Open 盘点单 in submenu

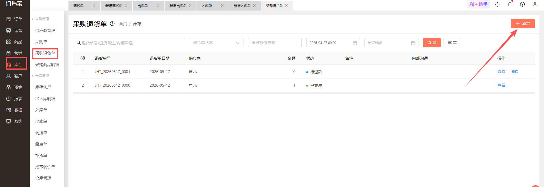click(41, 144)
